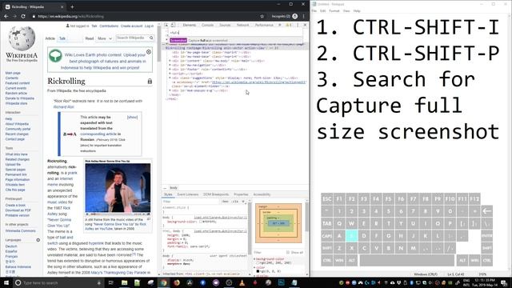Open the notification center icon

pos(504,282)
